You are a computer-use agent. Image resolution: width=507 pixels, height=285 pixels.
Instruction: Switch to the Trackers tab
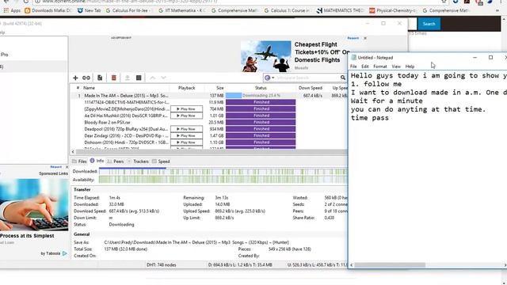tap(138, 161)
